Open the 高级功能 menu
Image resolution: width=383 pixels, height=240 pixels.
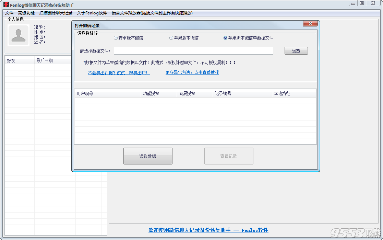click(26, 13)
